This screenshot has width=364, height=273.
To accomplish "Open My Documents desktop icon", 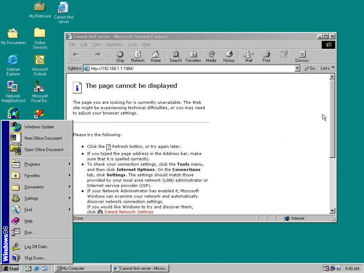I will [x=13, y=37].
